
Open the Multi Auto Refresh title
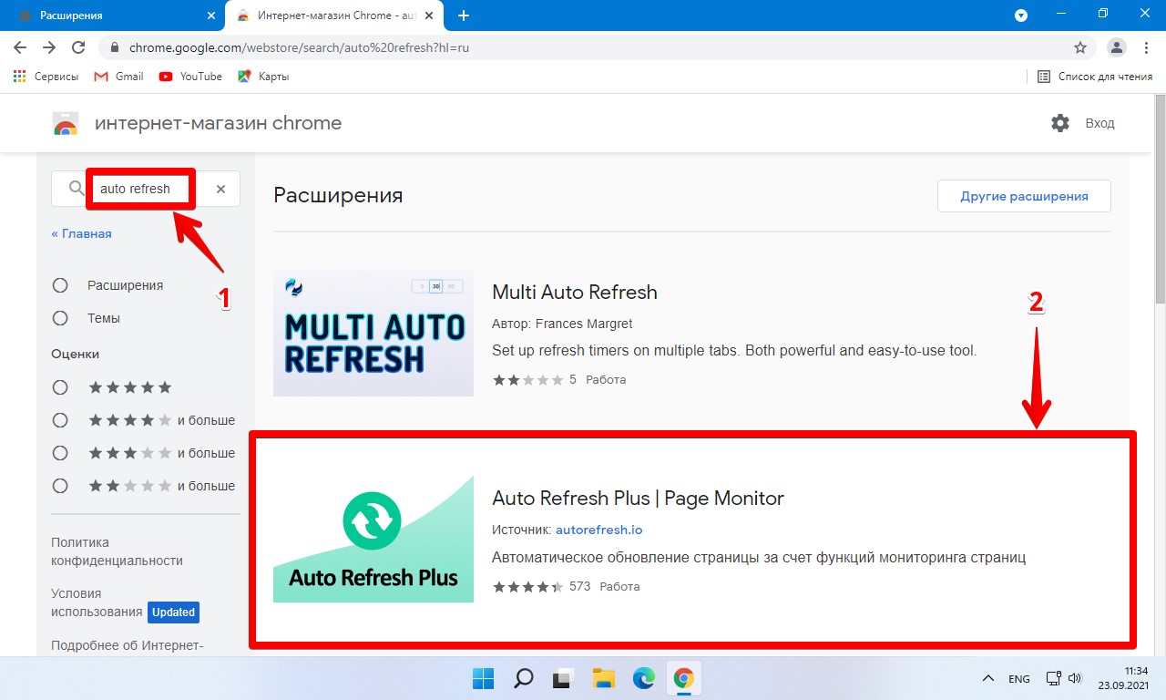(575, 293)
